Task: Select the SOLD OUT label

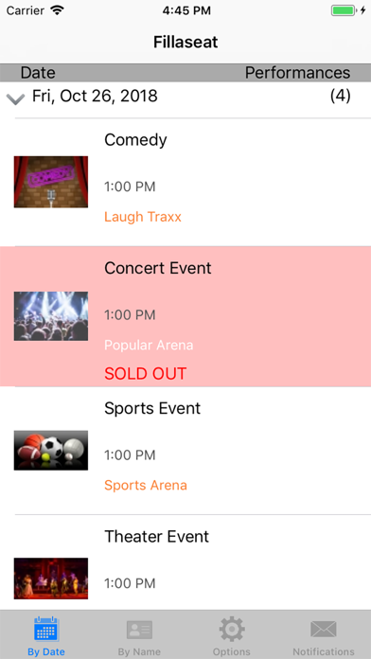Action: 146,374
